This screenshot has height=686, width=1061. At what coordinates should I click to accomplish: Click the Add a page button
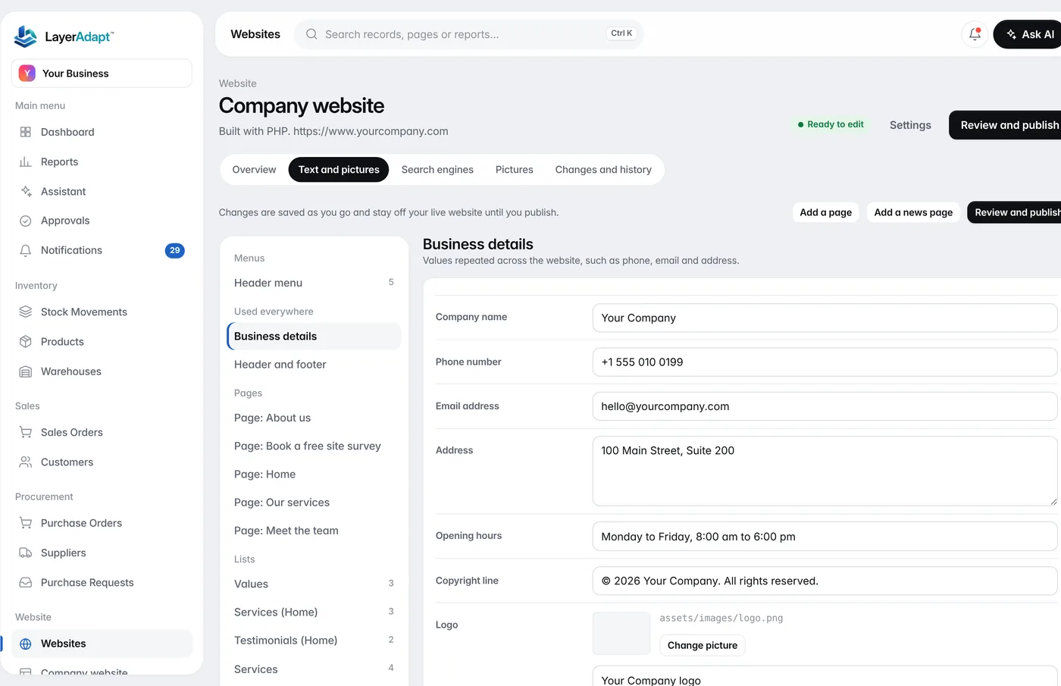825,212
